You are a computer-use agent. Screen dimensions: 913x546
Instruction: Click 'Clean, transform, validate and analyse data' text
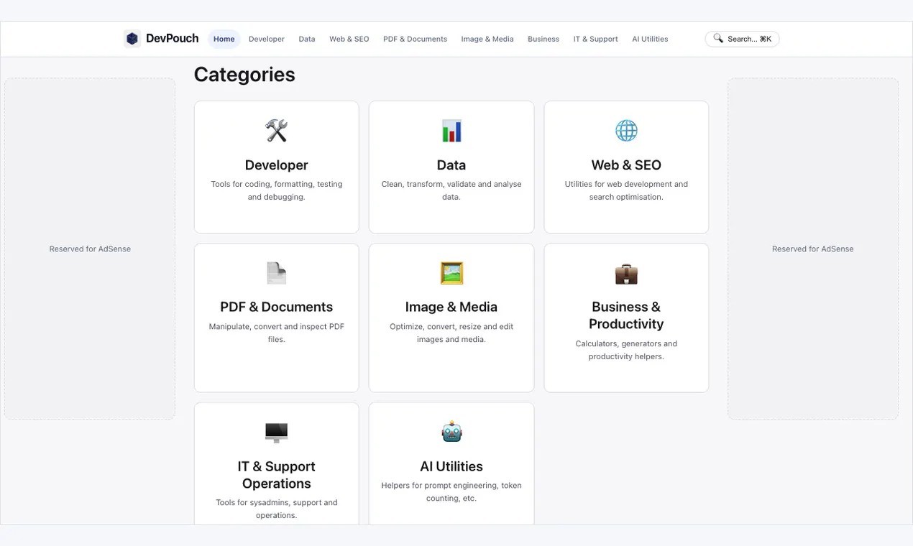coord(451,190)
